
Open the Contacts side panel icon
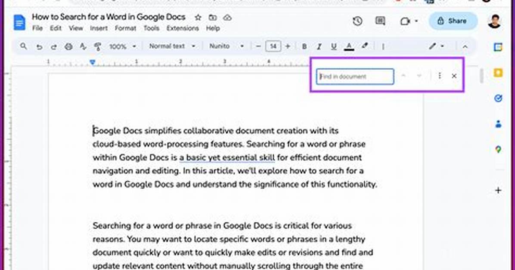point(498,124)
